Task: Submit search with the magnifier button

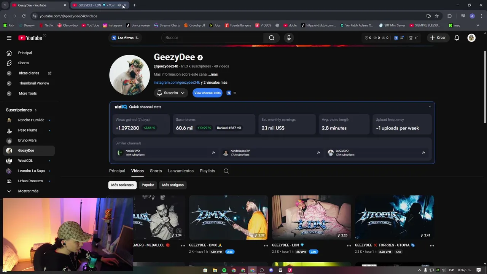Action: [272, 38]
